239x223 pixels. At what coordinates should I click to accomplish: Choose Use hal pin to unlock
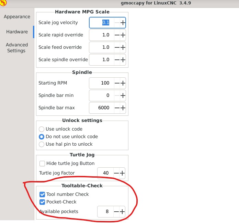click(42, 144)
